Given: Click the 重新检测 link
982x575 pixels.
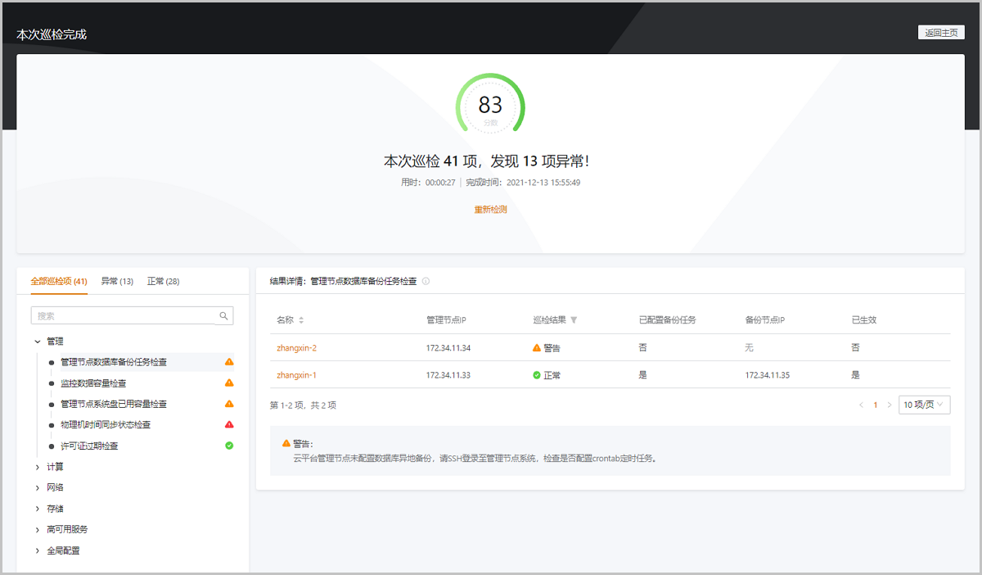Looking at the screenshot, I should (490, 210).
